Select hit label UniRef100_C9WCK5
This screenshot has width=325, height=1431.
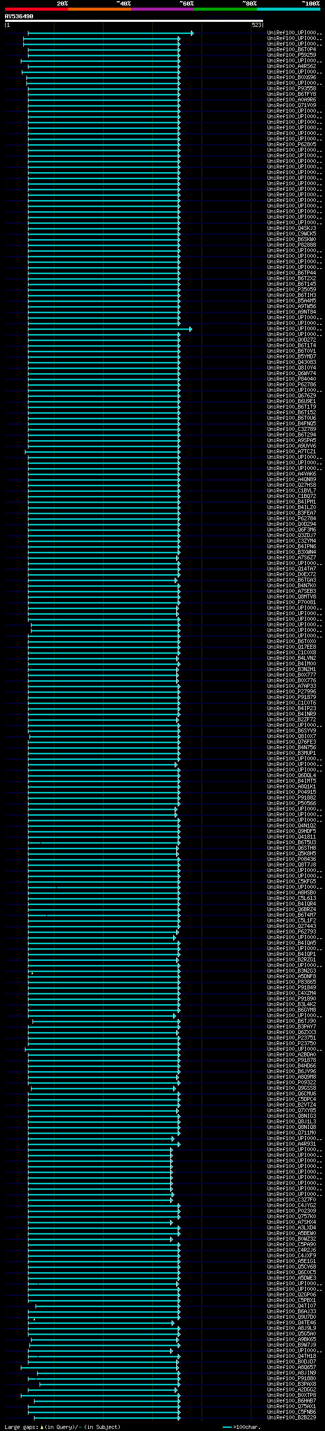click(291, 234)
